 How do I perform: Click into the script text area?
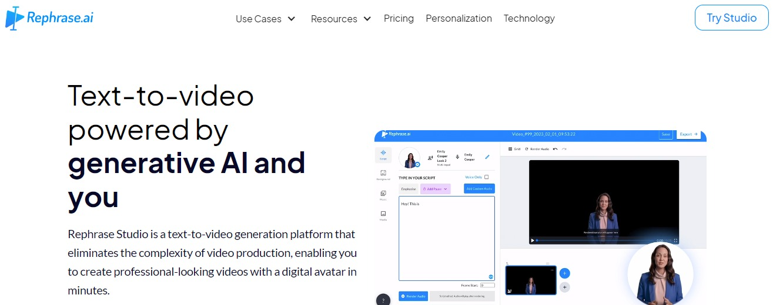(447, 239)
